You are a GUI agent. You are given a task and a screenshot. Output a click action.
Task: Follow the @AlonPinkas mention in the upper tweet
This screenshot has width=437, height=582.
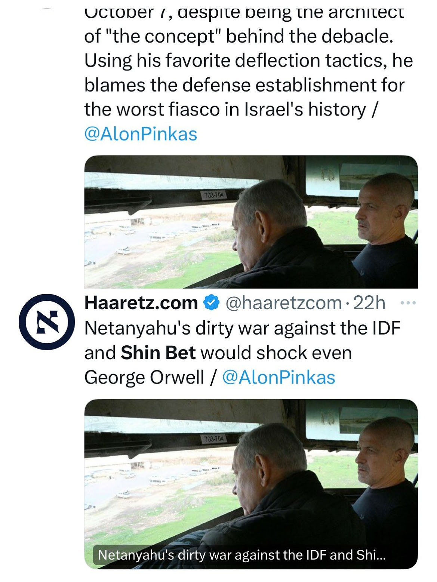141,134
